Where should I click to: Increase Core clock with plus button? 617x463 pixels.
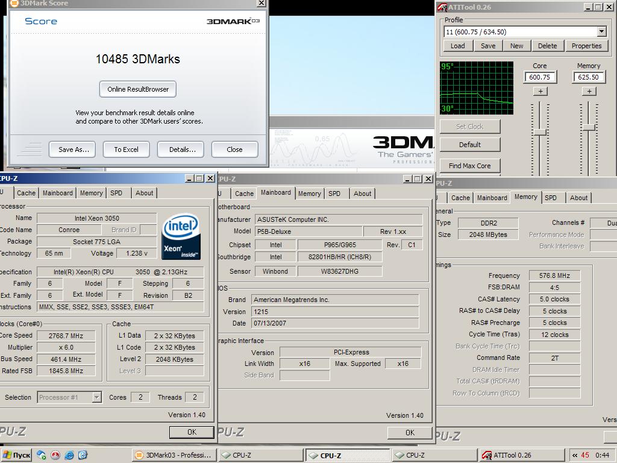(x=540, y=92)
